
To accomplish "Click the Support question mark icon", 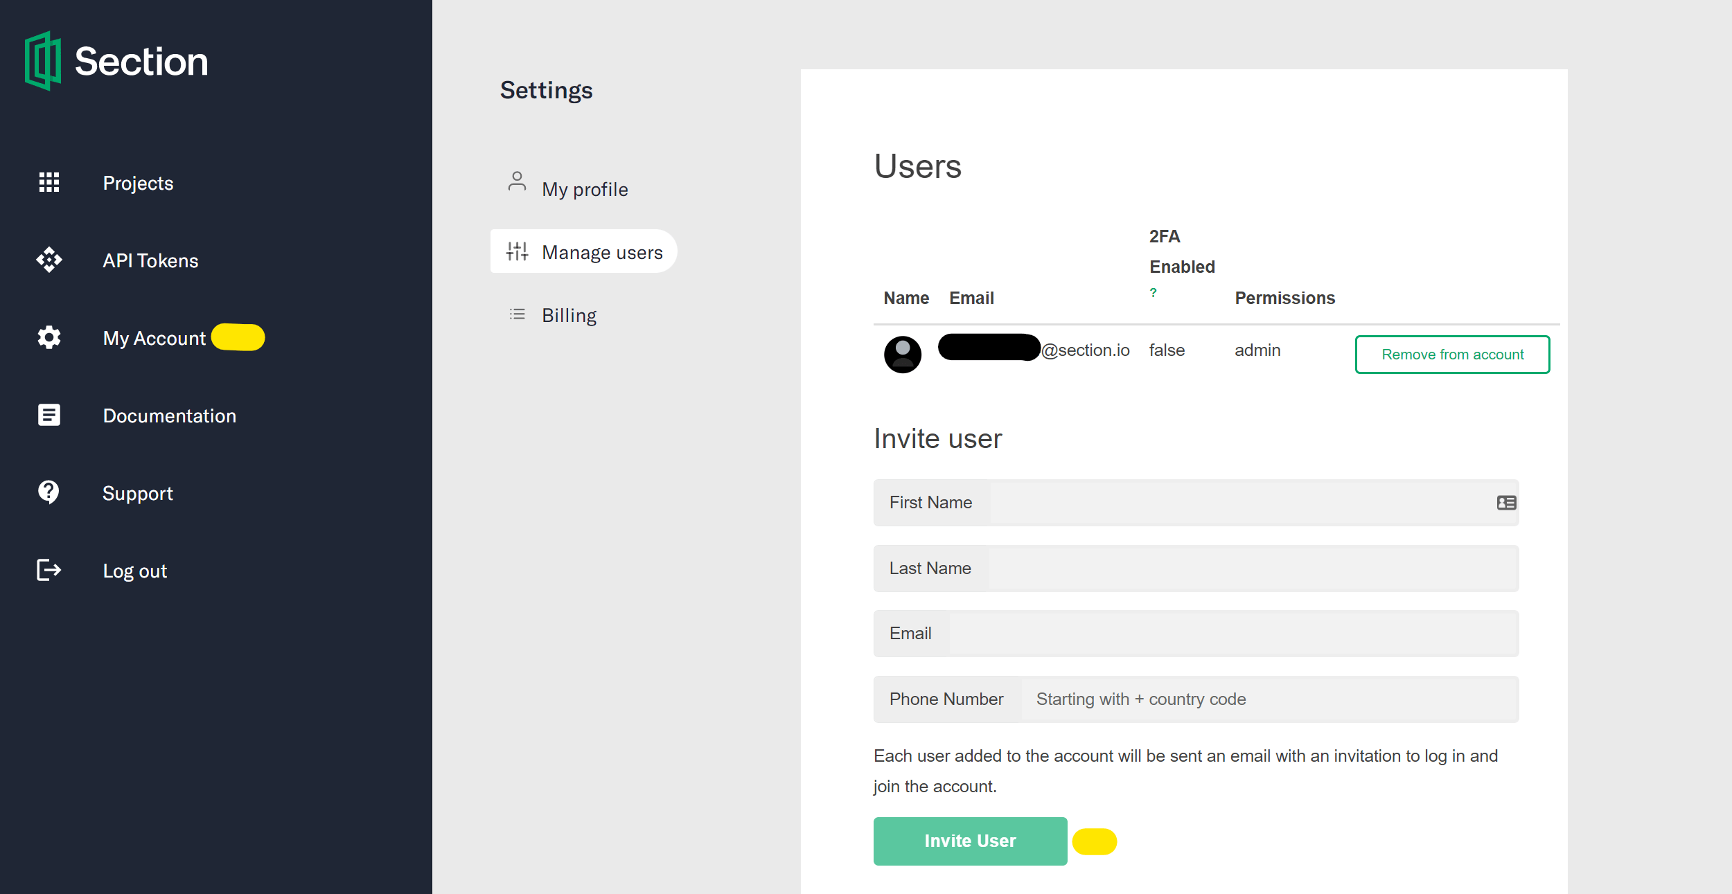I will point(46,492).
